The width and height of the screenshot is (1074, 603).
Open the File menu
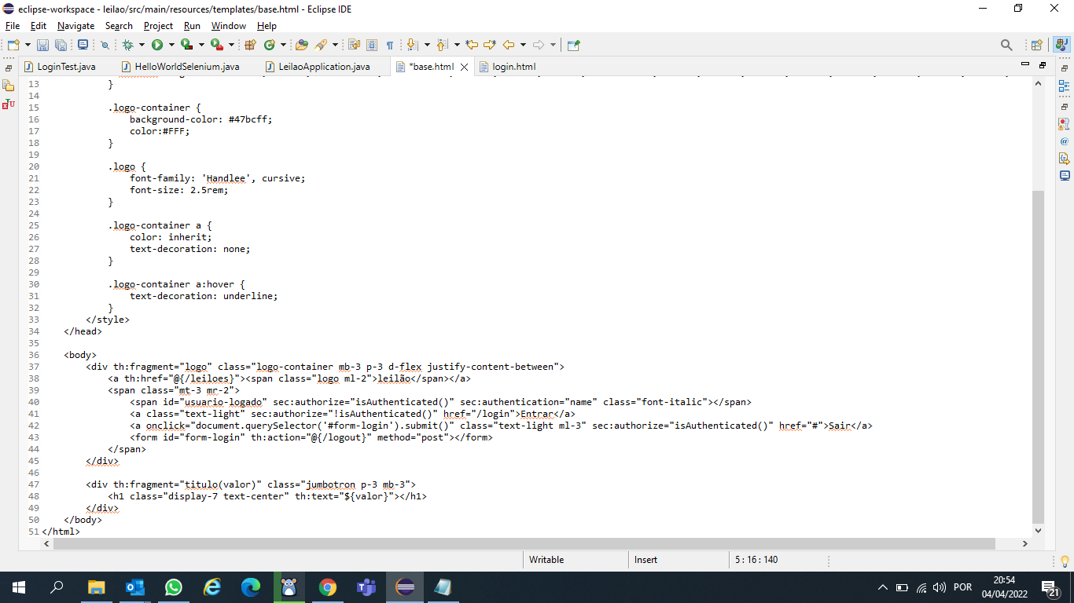point(13,26)
